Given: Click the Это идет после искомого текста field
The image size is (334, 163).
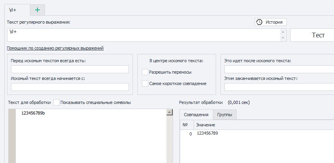Looking at the screenshot, I should click(279, 69).
